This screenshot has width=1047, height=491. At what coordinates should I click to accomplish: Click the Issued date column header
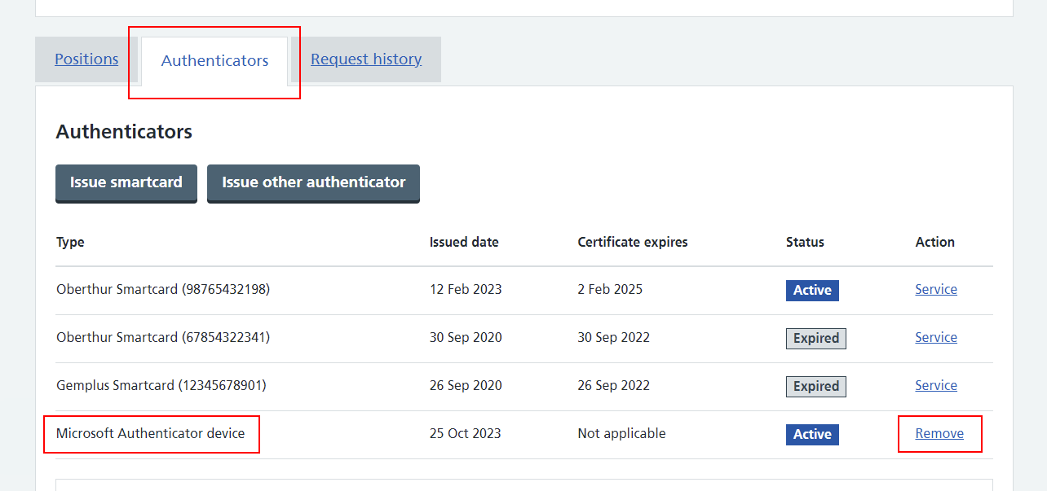click(x=464, y=243)
